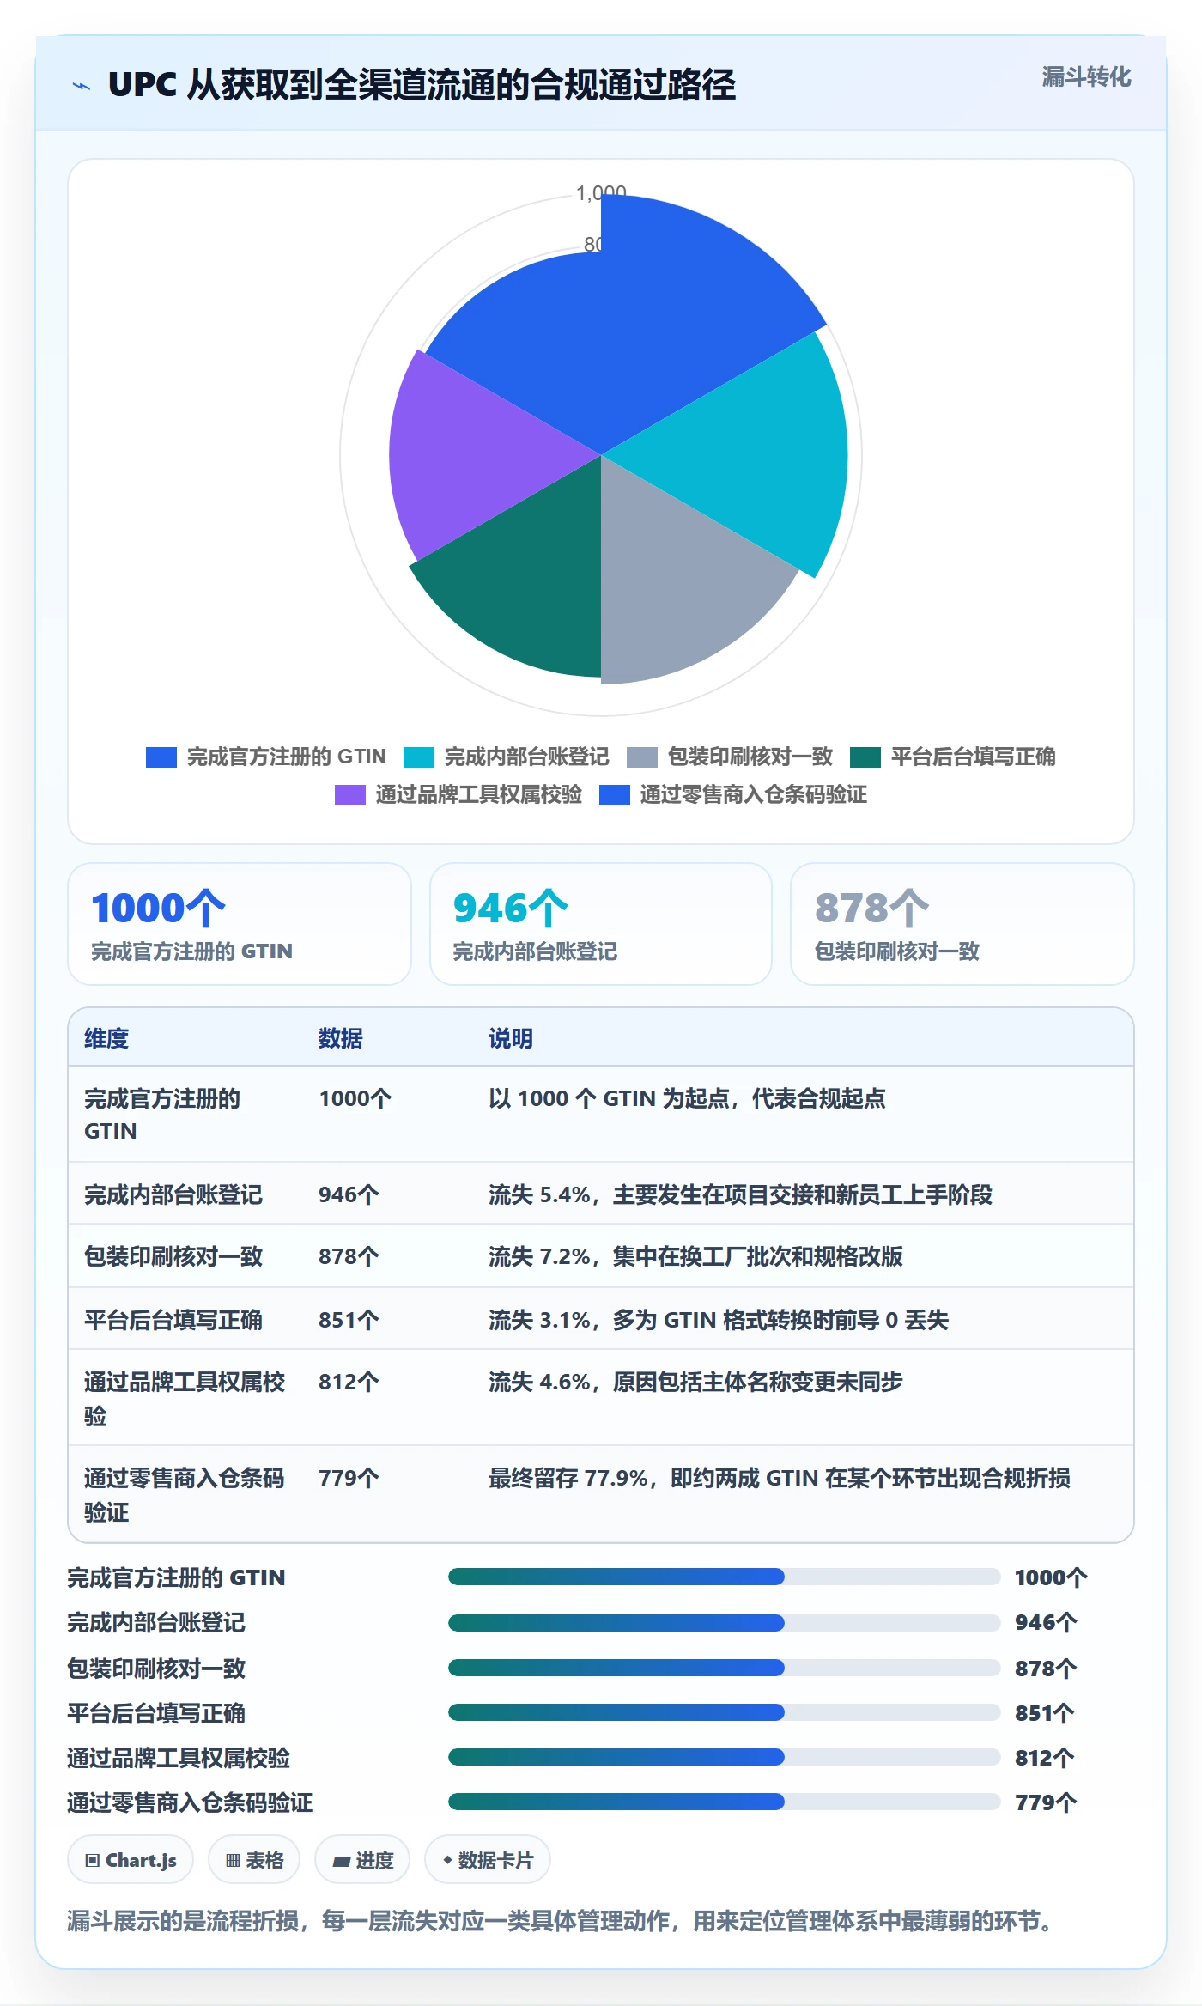
Task: Click the 812个 value beside progress bar
Action: [1044, 1758]
